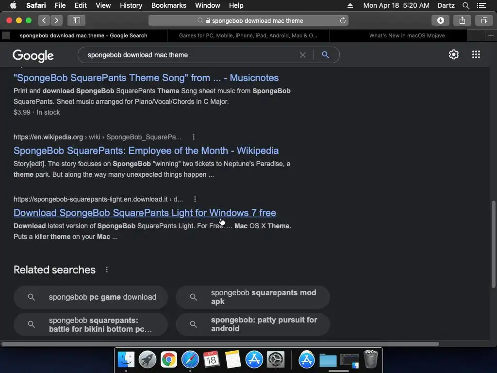Open Google quick settings with the gear

coord(454,54)
